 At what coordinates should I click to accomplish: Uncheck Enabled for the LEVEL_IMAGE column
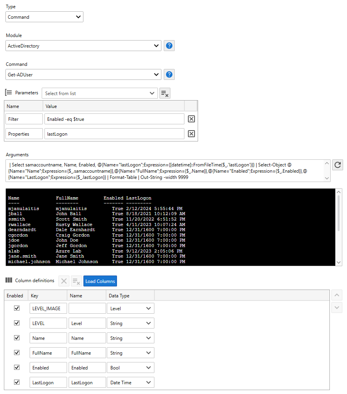[16, 308]
